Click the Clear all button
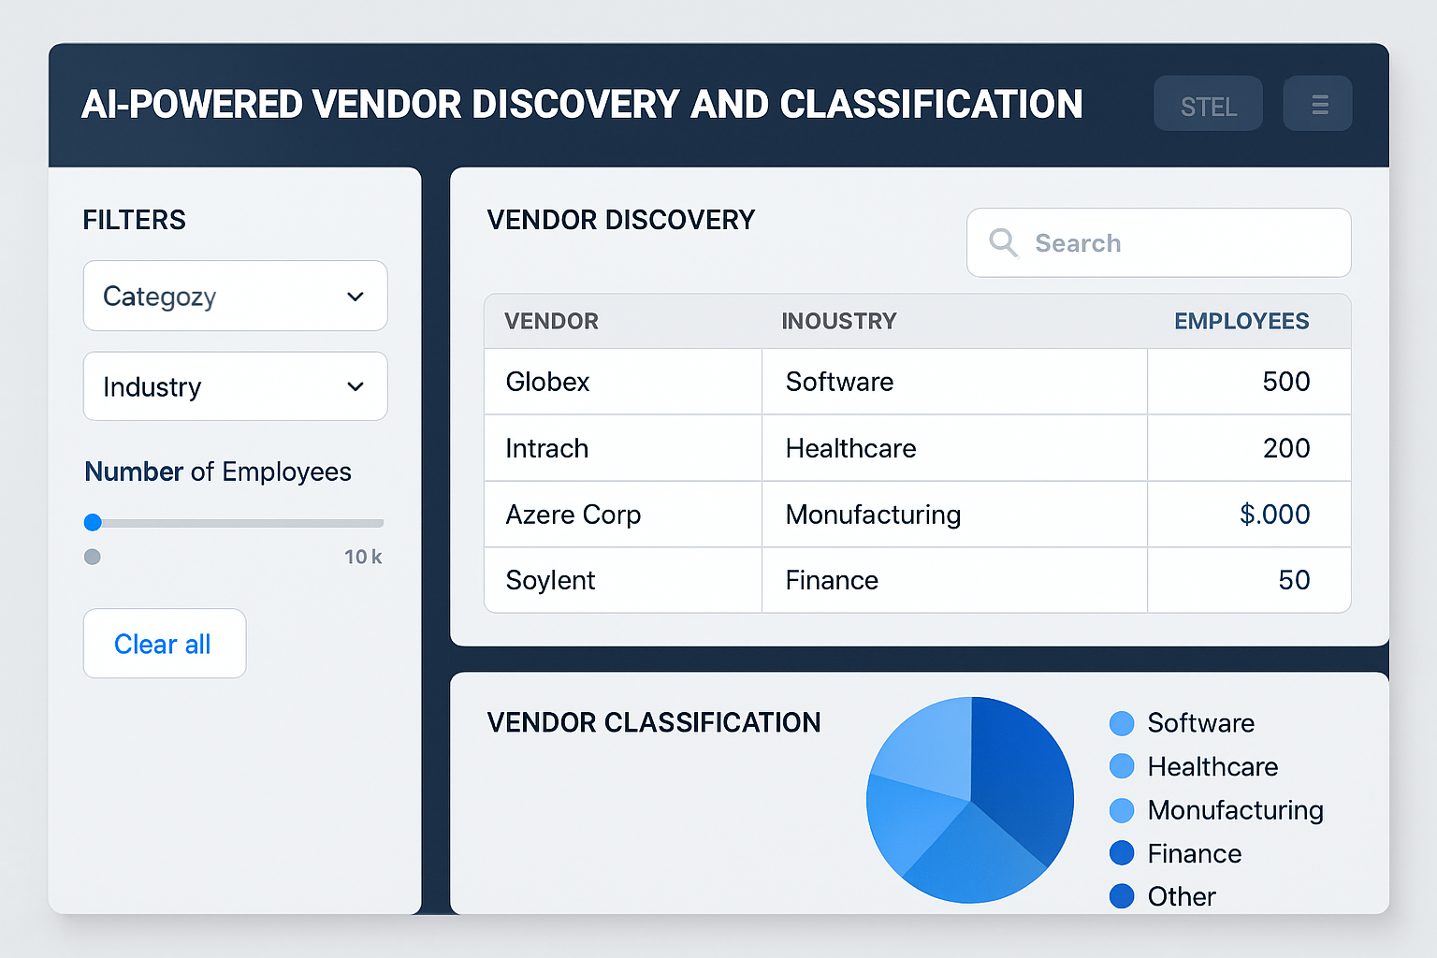 click(164, 644)
